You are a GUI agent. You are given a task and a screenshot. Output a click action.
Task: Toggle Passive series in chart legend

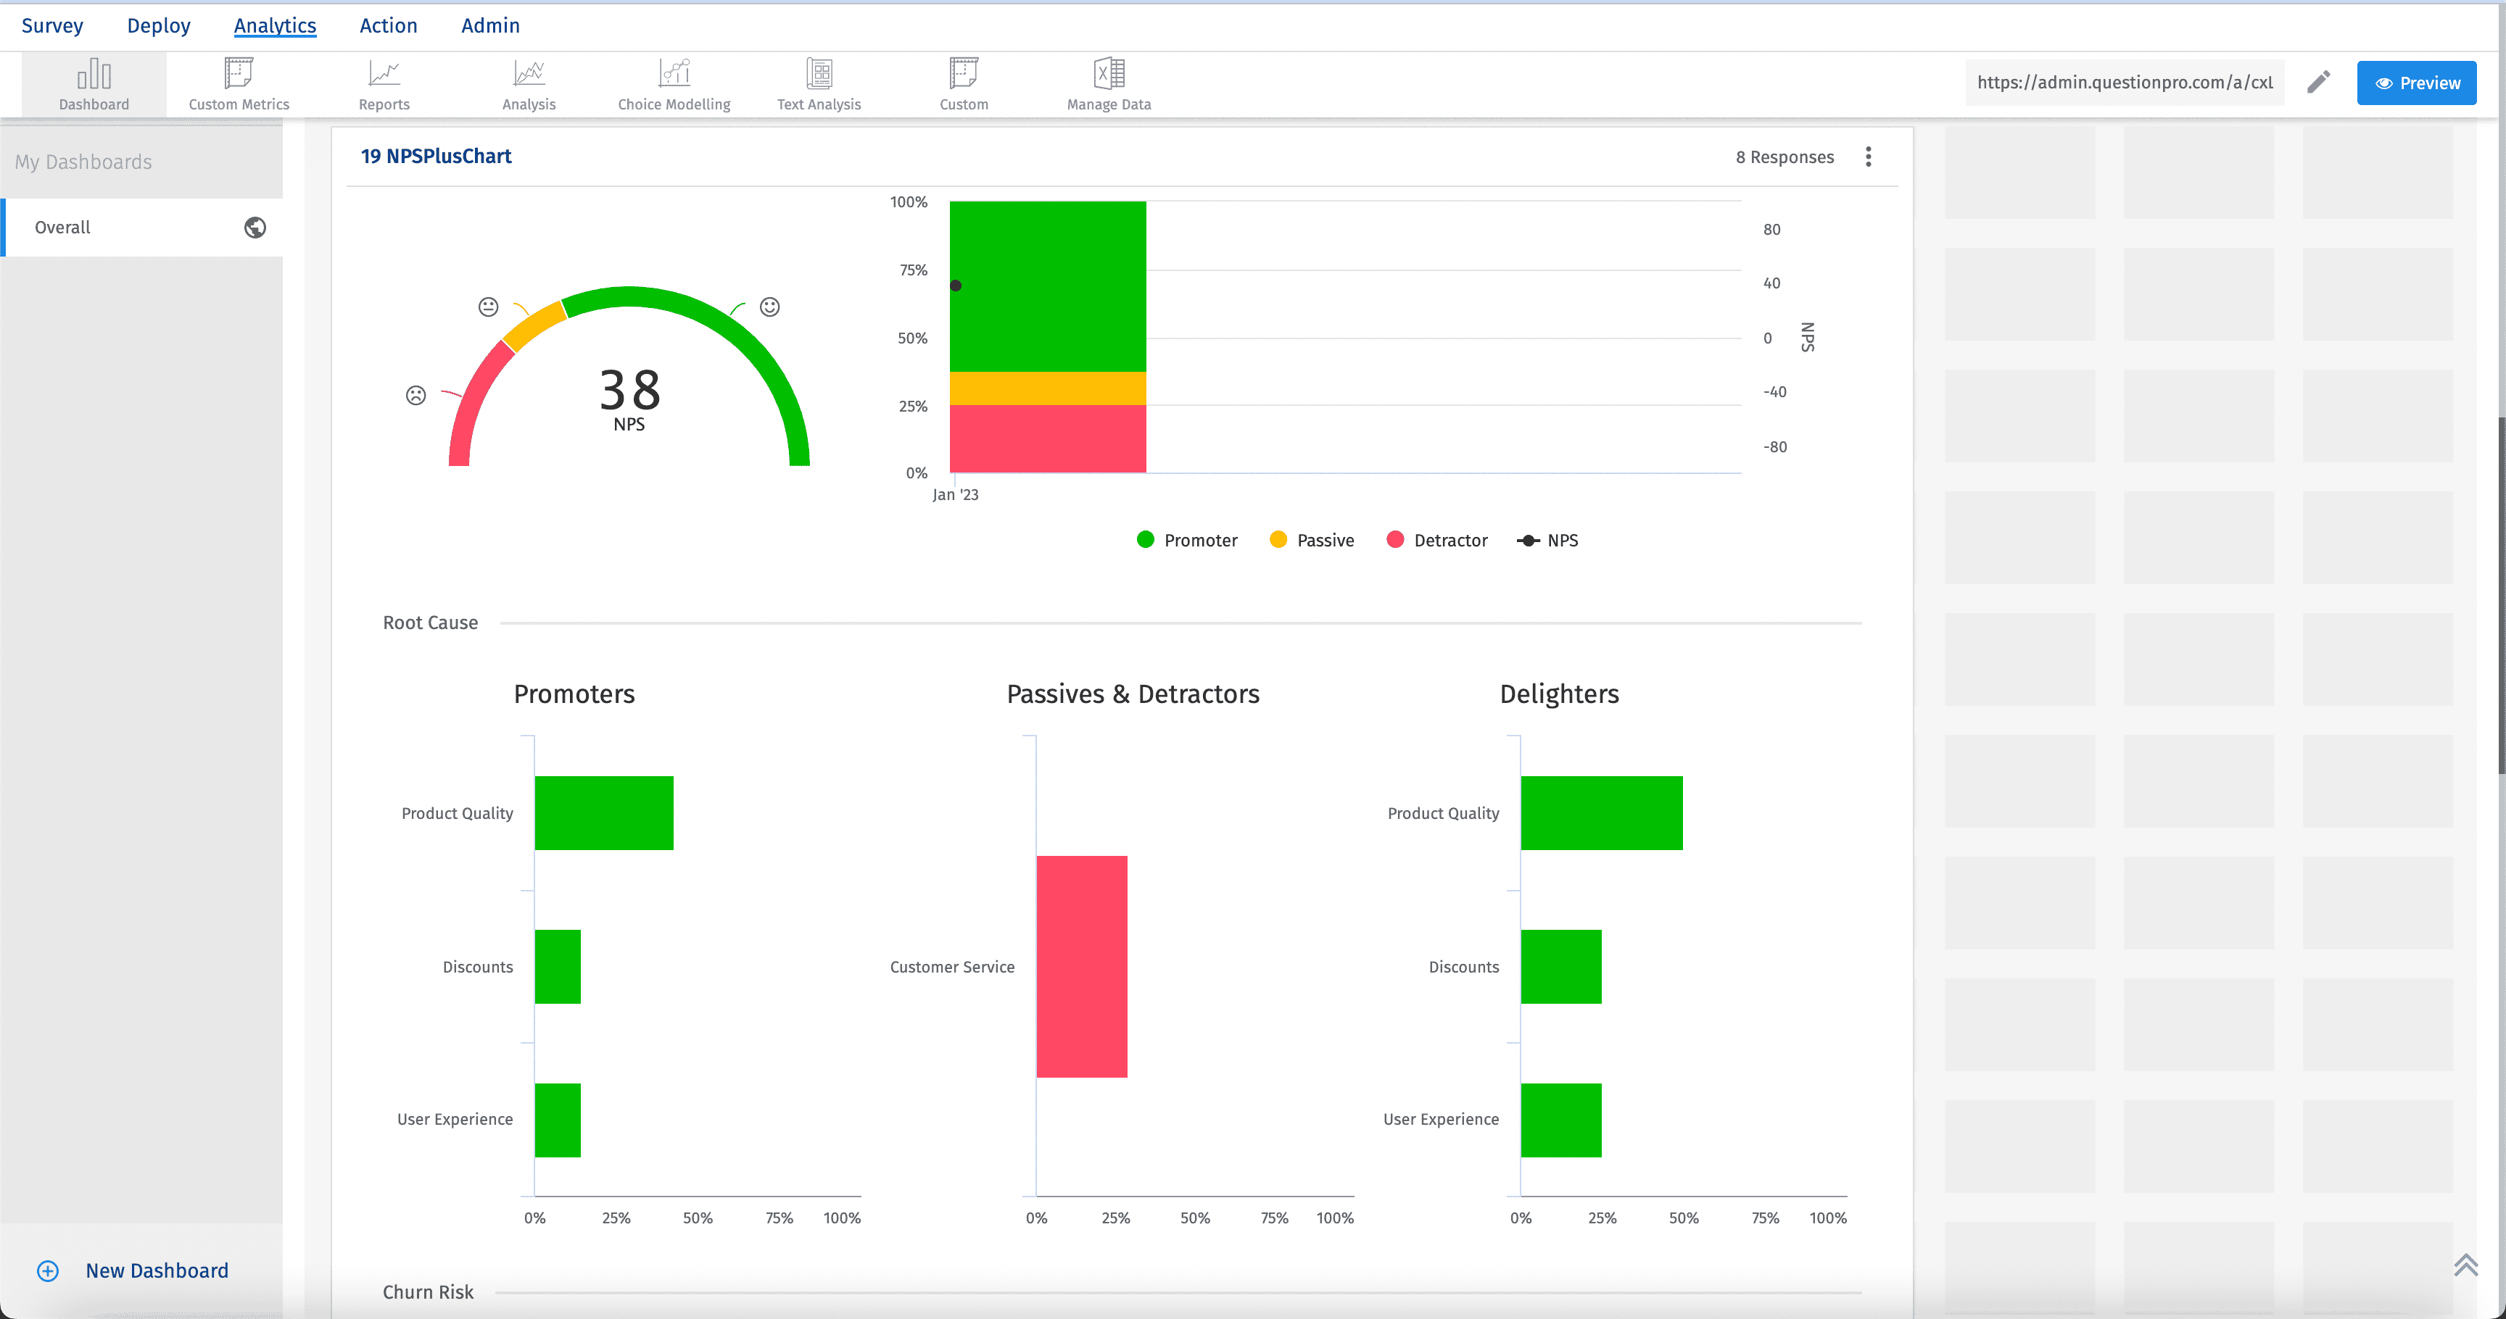pos(1311,541)
